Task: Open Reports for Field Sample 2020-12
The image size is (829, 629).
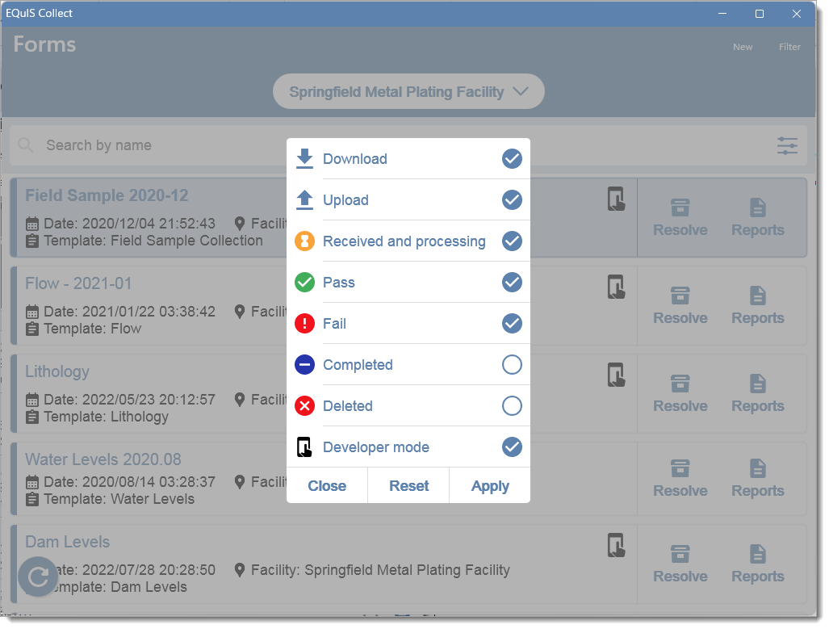Action: click(758, 218)
